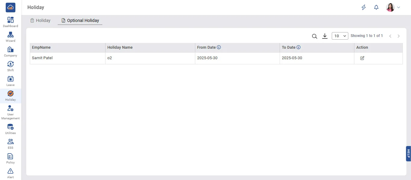Open the Leave module

11,81
